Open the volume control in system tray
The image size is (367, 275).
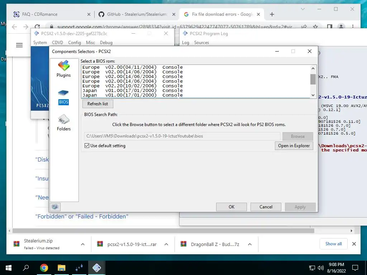pos(321,268)
